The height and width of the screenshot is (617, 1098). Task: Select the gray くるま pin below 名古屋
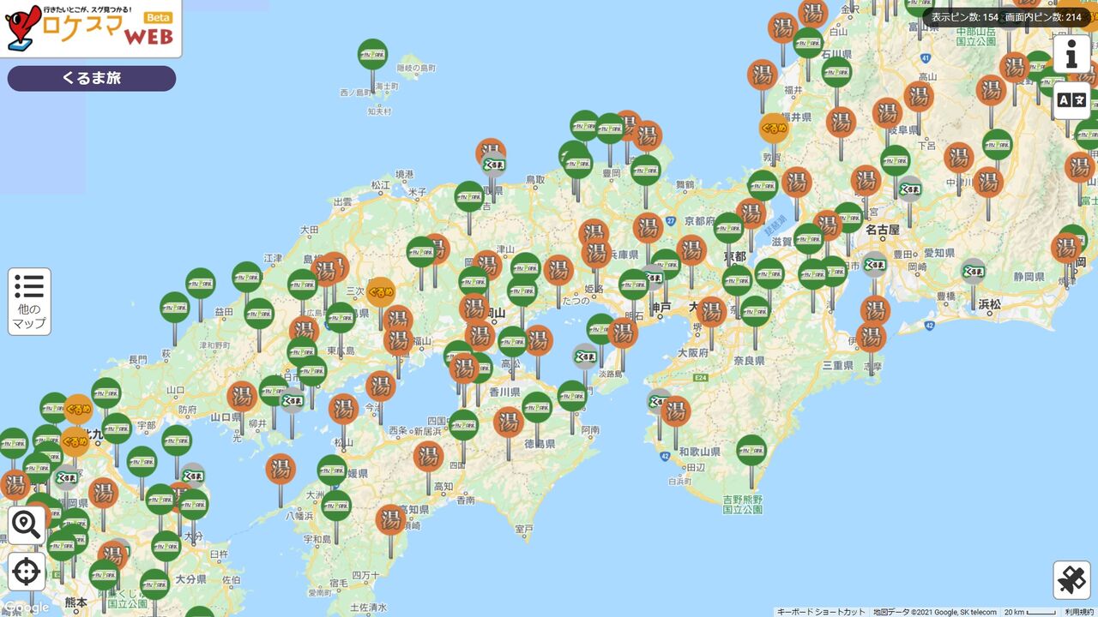[x=874, y=265]
